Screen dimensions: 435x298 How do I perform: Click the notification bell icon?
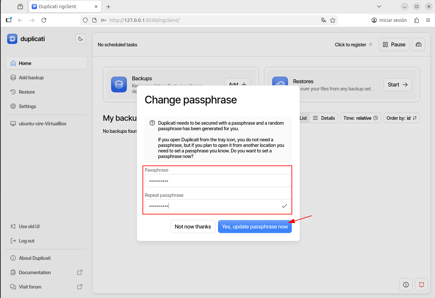(421, 285)
